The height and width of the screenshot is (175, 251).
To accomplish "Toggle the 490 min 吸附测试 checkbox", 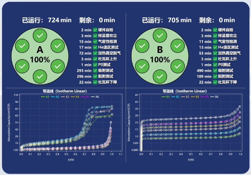I will 215,70.
